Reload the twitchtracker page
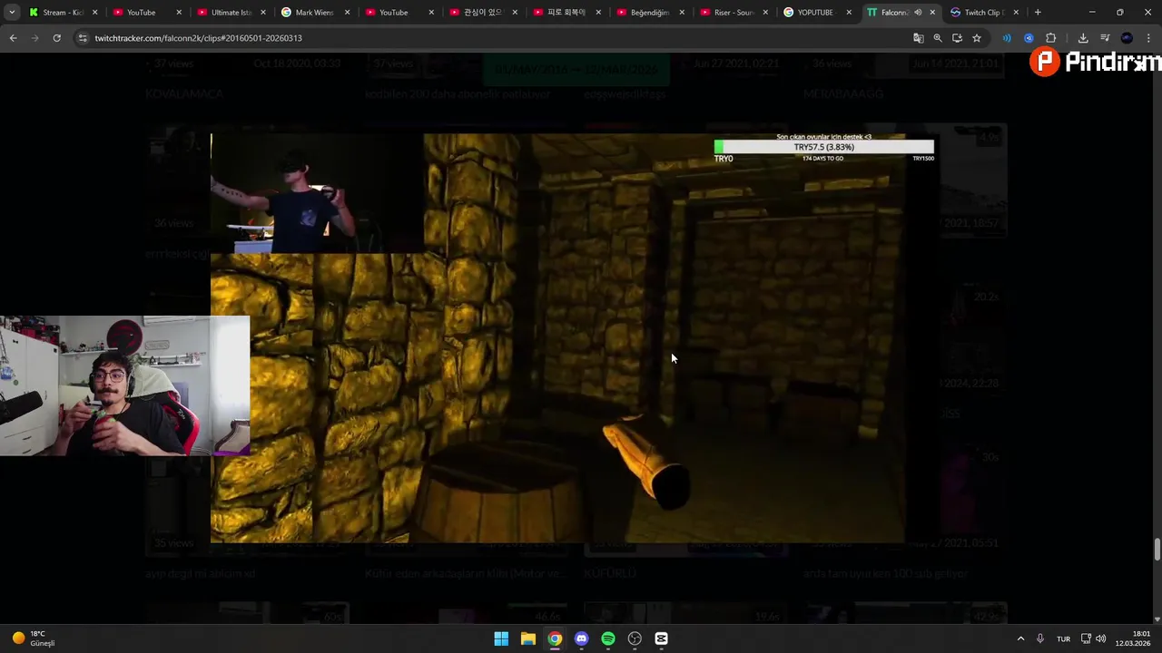This screenshot has height=653, width=1162. 56,38
